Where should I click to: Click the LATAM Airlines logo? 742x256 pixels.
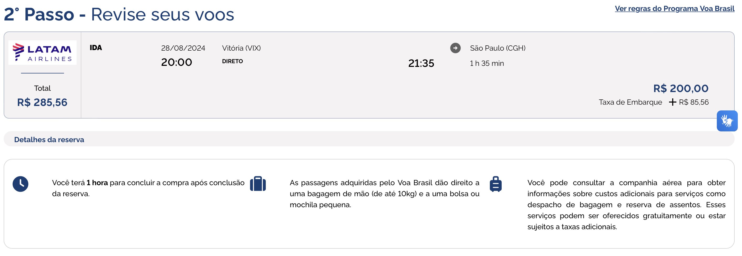pos(42,52)
